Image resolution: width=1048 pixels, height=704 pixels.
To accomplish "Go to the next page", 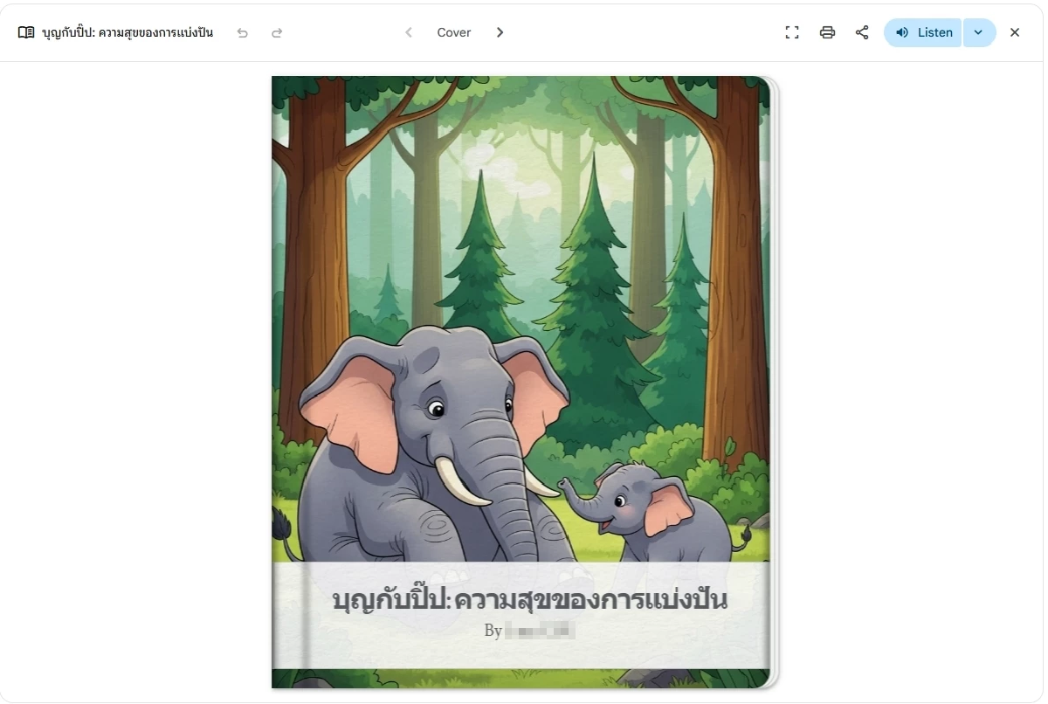I will click(500, 32).
